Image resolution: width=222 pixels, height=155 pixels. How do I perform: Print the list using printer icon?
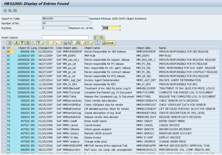coord(65,43)
